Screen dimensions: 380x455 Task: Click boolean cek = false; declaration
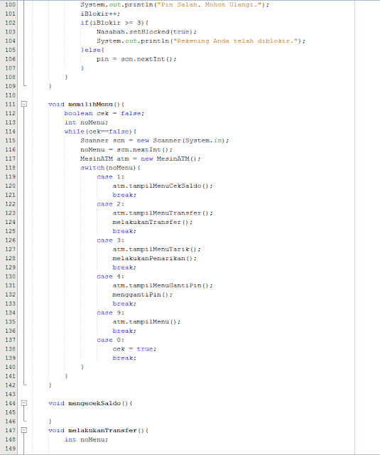104,114
